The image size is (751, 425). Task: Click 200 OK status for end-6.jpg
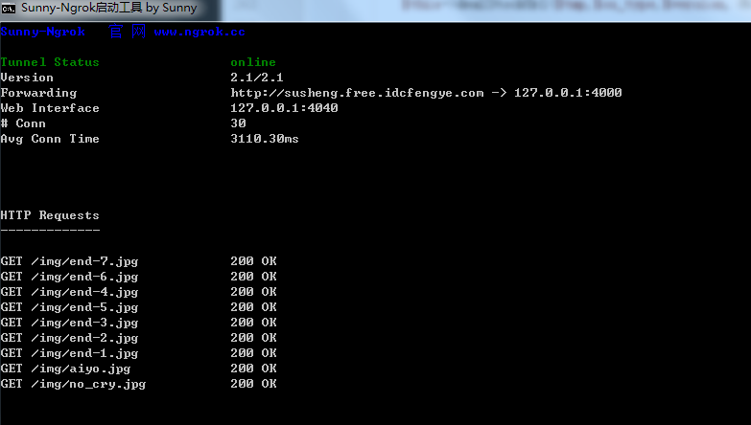point(253,277)
